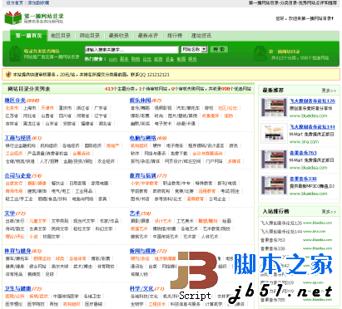Open the 娱乐休闲 category heading
The width and height of the screenshot is (342, 309).
pyautogui.click(x=140, y=101)
